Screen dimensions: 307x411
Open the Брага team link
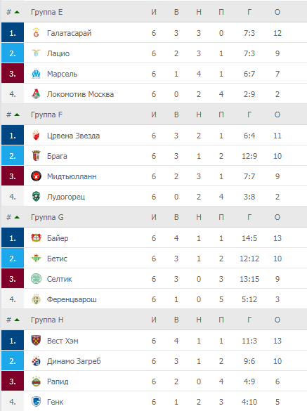coord(57,156)
